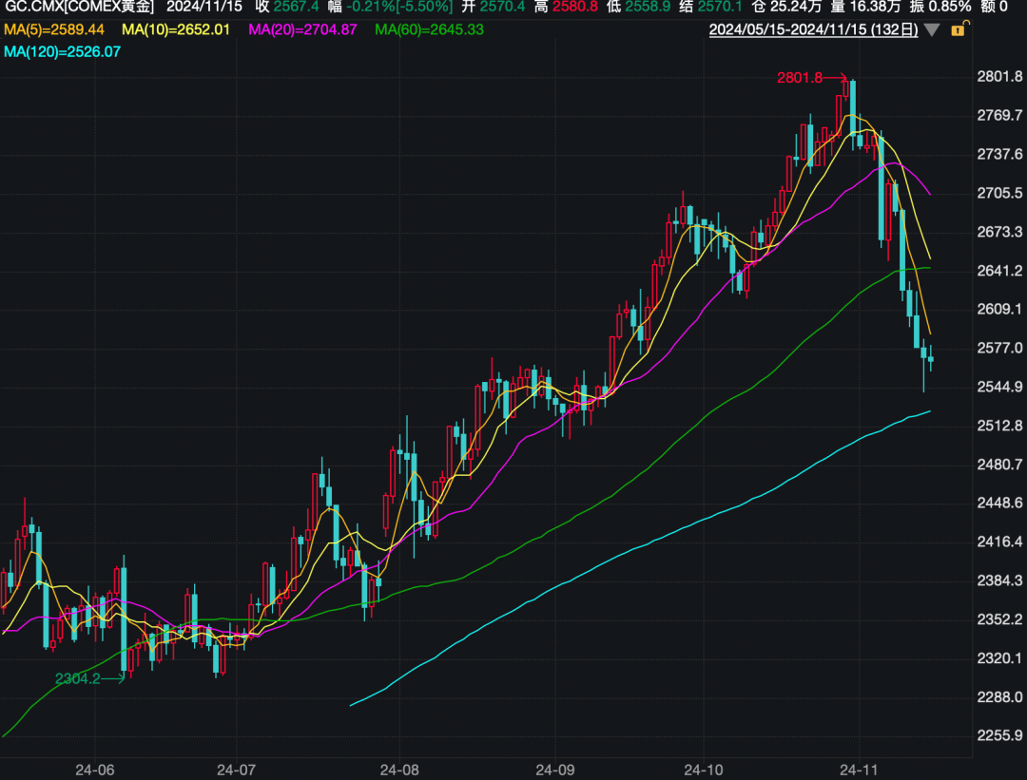Viewport: 1027px width, 780px height.
Task: Click the 2255.9 price axis label
Action: [x=999, y=735]
